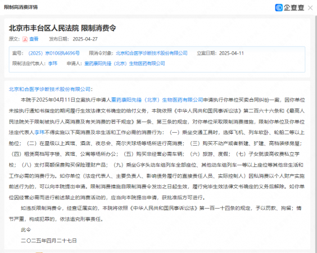Click the 此令 closing line
Image resolution: width=317 pixels, height=253 pixels.
pos(26,230)
